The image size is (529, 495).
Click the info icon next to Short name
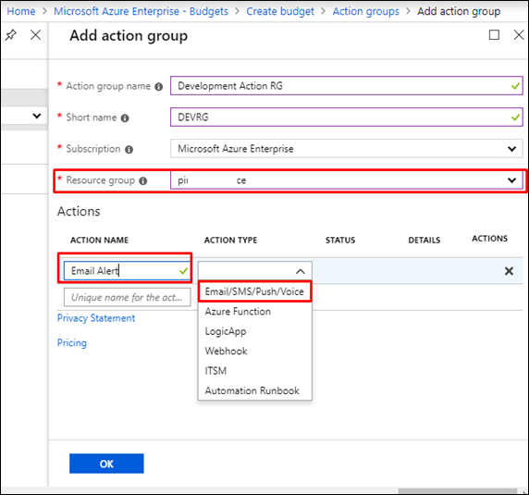[125, 118]
